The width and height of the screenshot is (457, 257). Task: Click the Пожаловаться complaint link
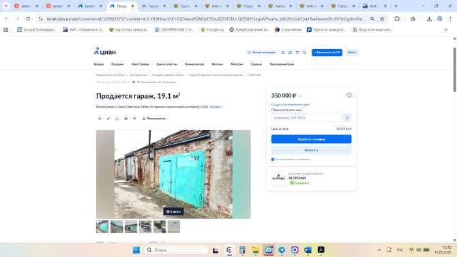click(154, 119)
